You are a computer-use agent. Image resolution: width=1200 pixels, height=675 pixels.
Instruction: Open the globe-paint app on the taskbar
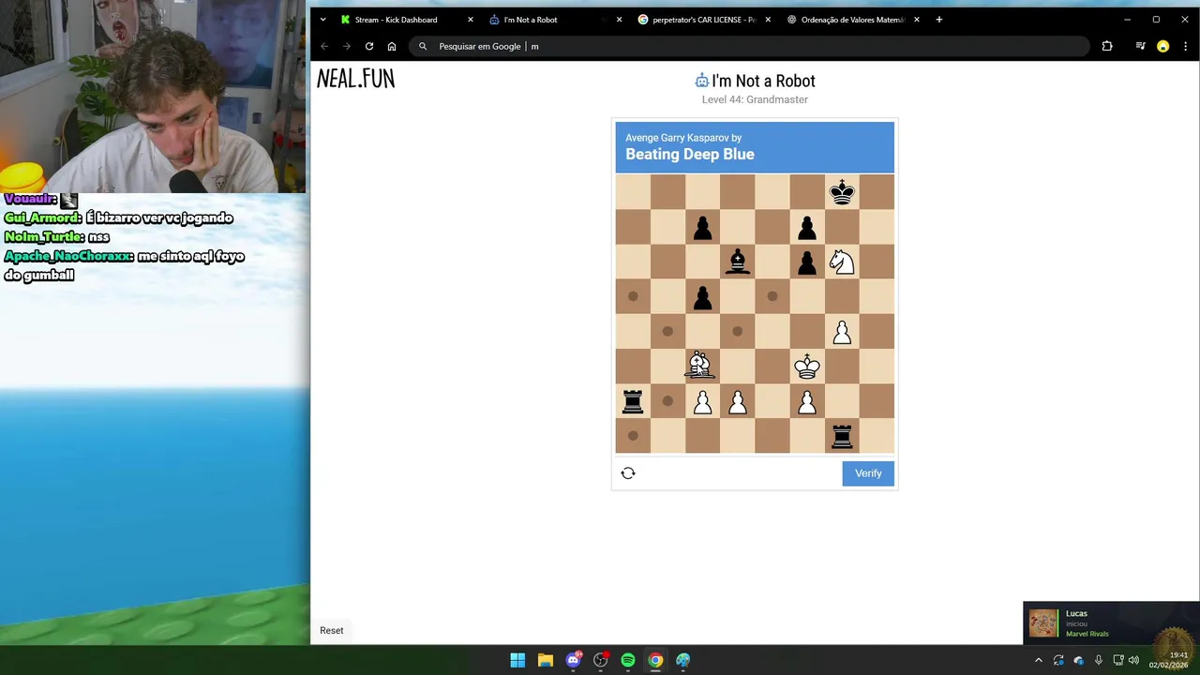tap(682, 660)
